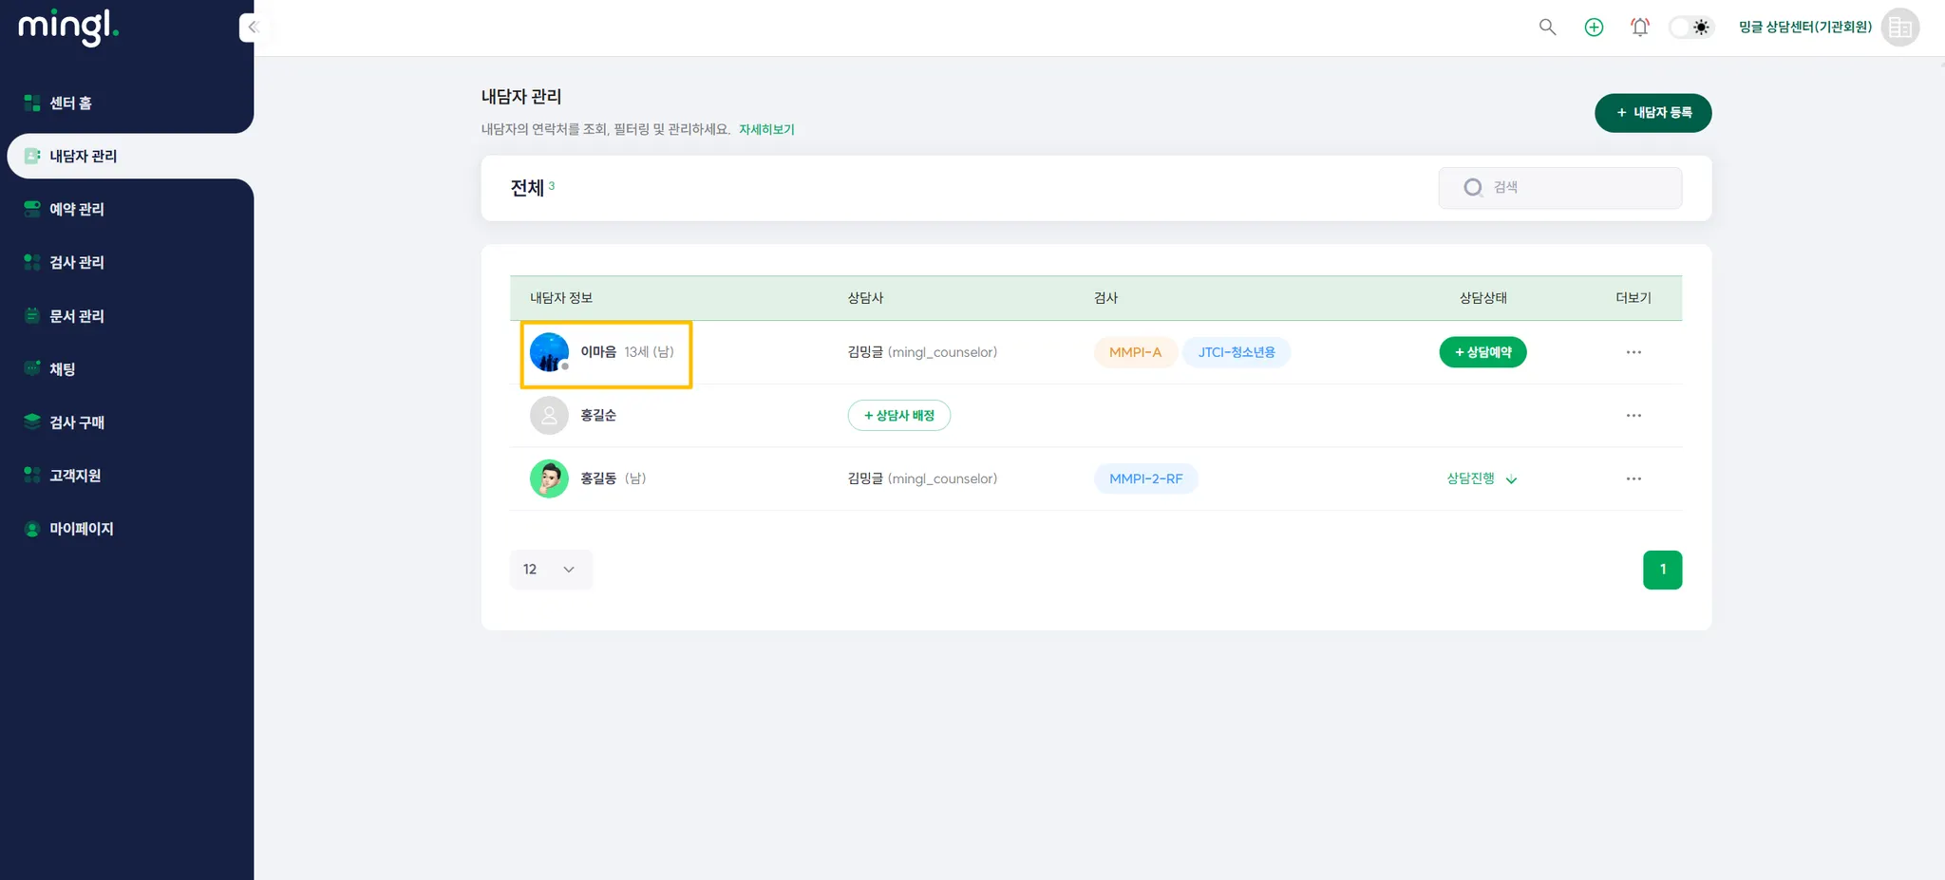Open more options for 이마음's row

[1633, 352]
